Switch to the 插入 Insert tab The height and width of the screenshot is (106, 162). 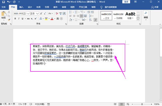coord(21,7)
